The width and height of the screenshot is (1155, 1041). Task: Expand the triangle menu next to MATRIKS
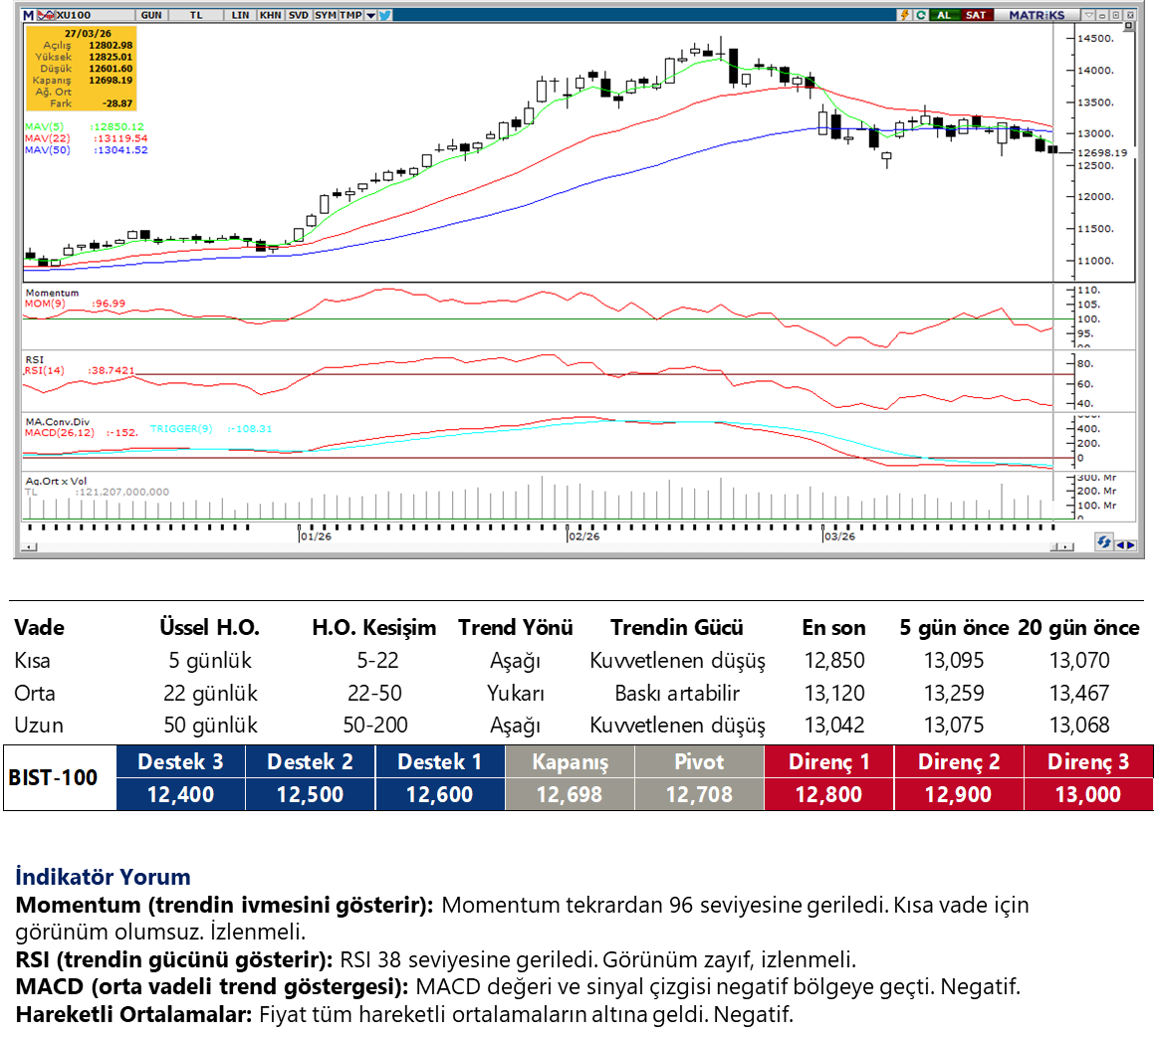coord(1089,15)
